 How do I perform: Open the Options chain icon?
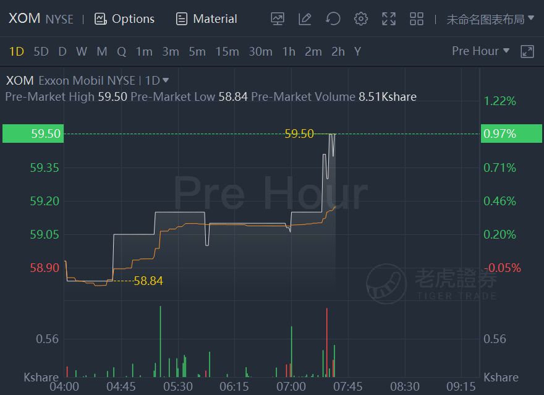click(101, 19)
